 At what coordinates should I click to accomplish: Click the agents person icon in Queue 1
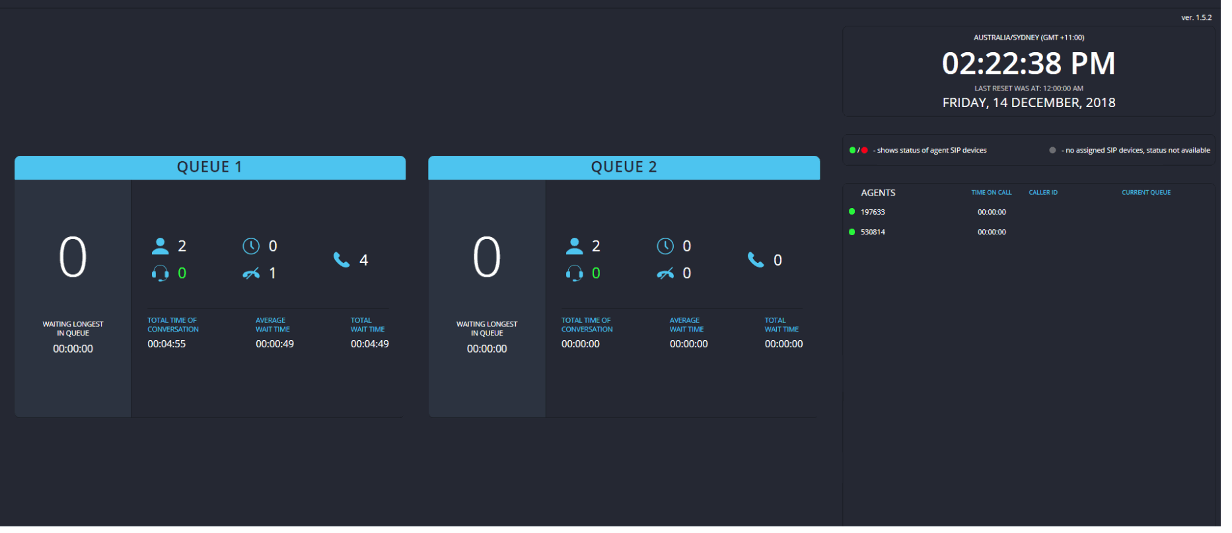[x=160, y=246]
